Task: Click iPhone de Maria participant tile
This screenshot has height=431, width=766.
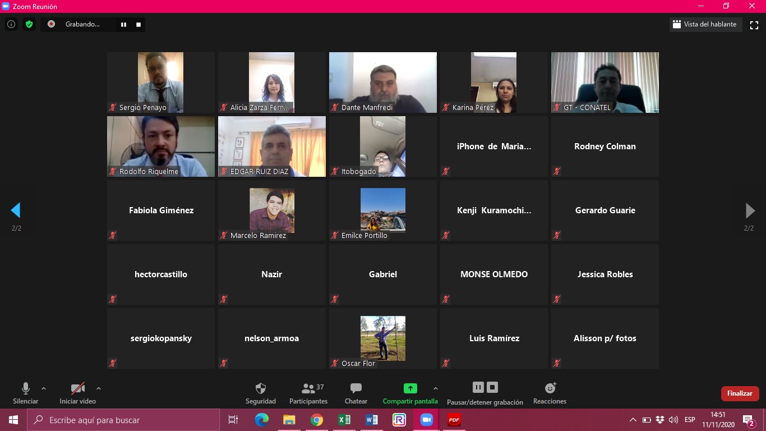Action: click(494, 146)
